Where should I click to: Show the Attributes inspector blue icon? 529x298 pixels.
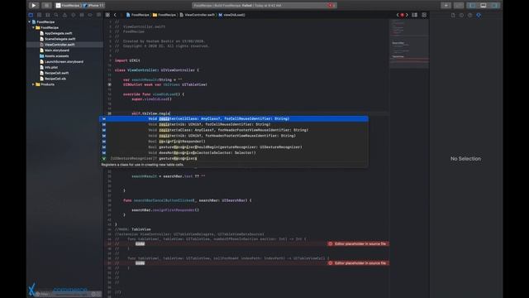coord(479,15)
